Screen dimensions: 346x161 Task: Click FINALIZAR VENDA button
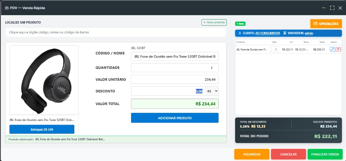[x=325, y=154]
